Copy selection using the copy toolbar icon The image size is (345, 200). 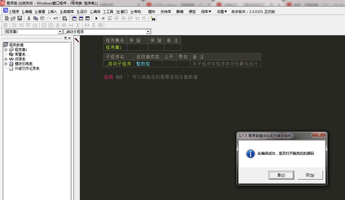36,18
